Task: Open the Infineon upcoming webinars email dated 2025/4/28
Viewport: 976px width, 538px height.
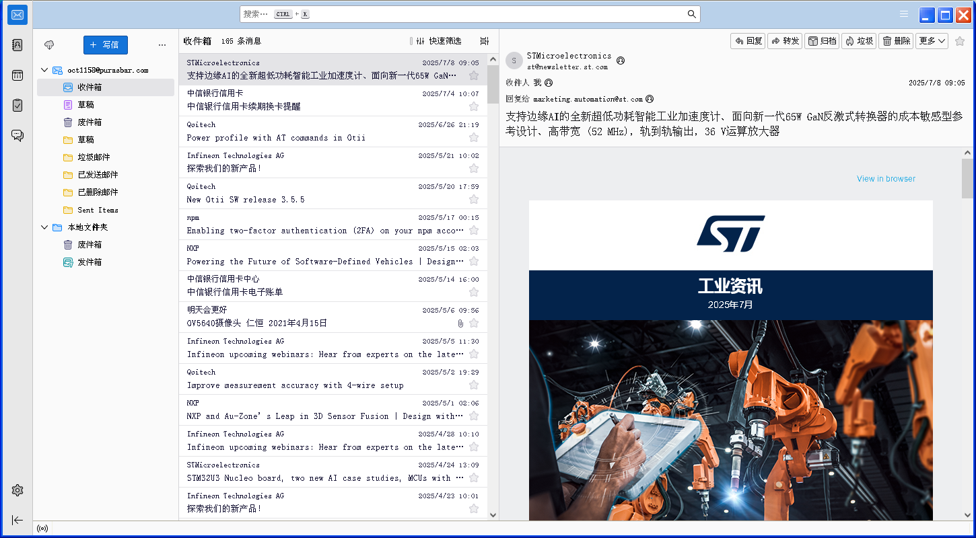Action: [x=333, y=441]
